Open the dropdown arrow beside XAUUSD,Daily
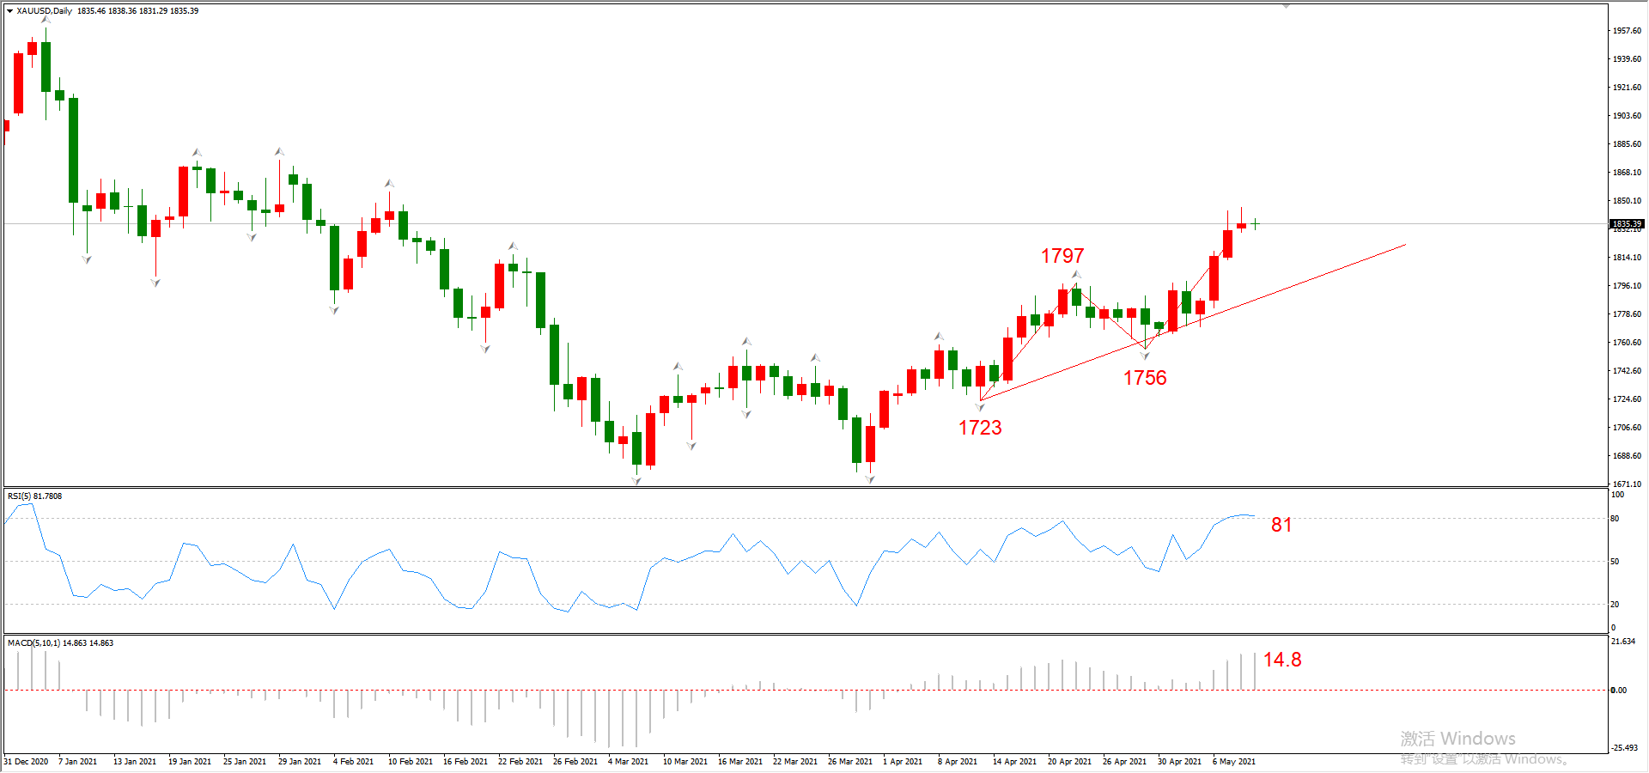Screen dimensions: 1649x773 [9, 11]
